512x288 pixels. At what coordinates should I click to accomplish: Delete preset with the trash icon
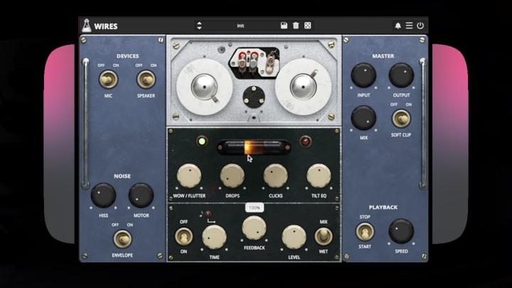(x=296, y=26)
